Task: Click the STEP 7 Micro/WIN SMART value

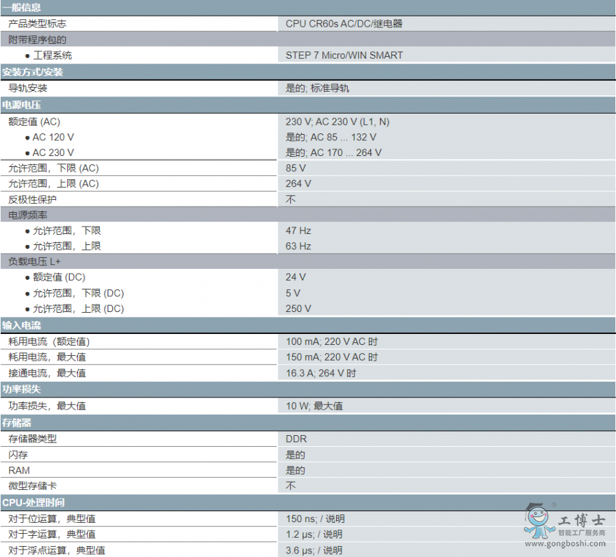Action: point(344,55)
